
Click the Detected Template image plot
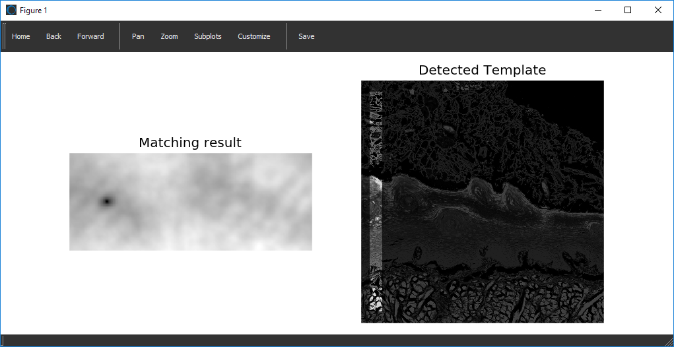[x=482, y=202]
